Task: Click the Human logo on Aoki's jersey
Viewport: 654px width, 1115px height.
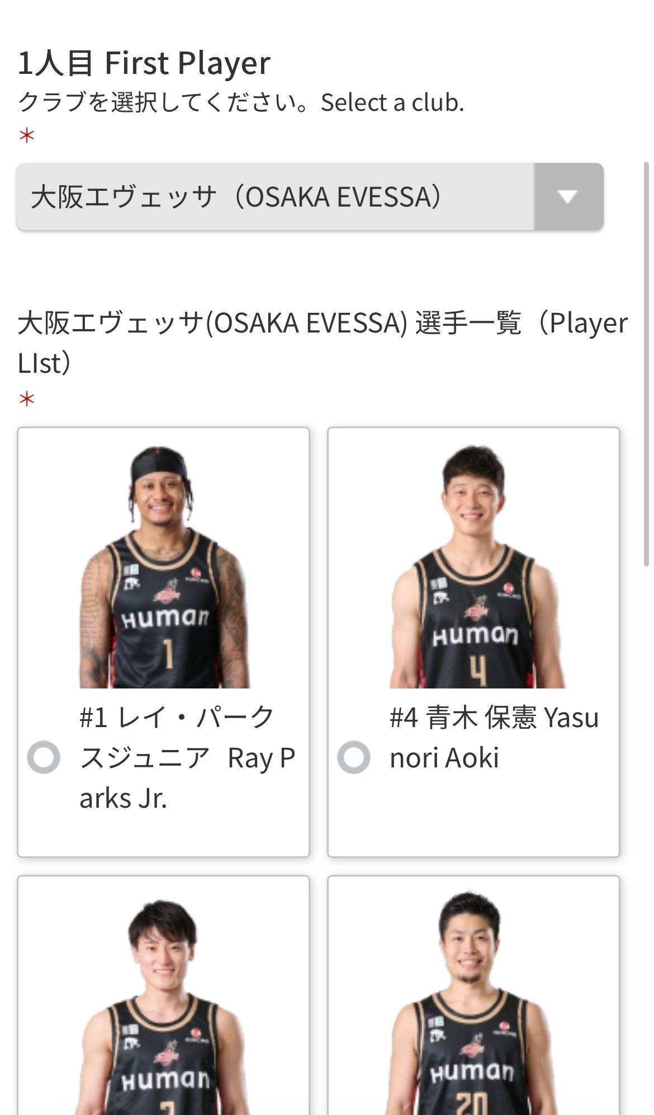Action: point(475,635)
